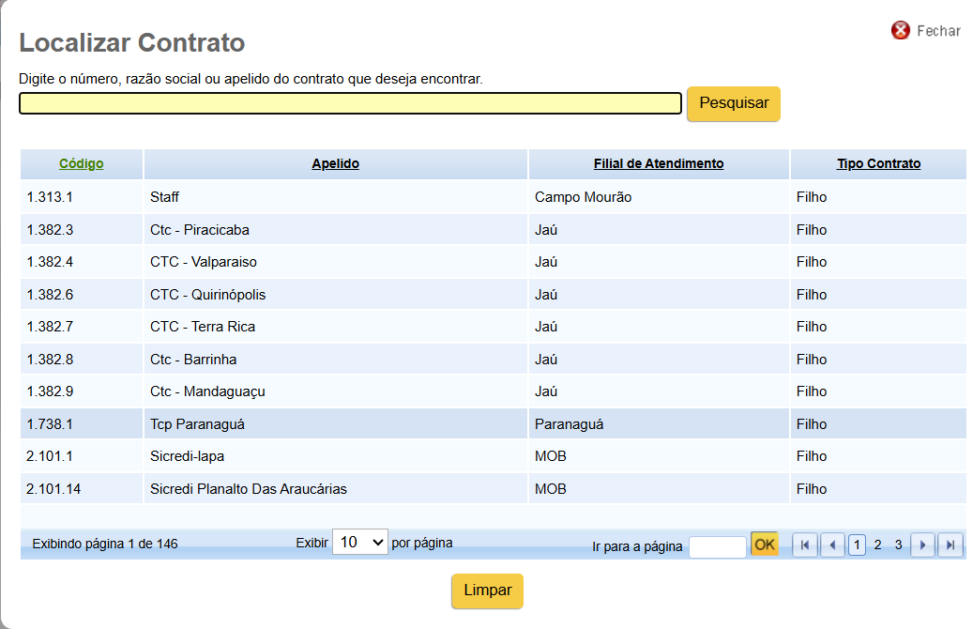Select Sicredi-lapa contract

(x=188, y=456)
